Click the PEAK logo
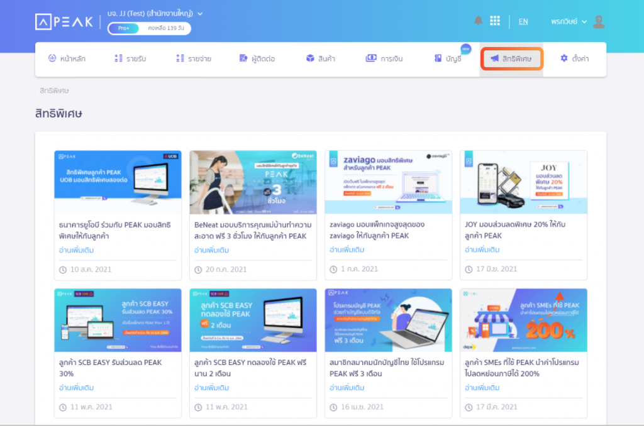This screenshot has height=426, width=644. coord(64,22)
